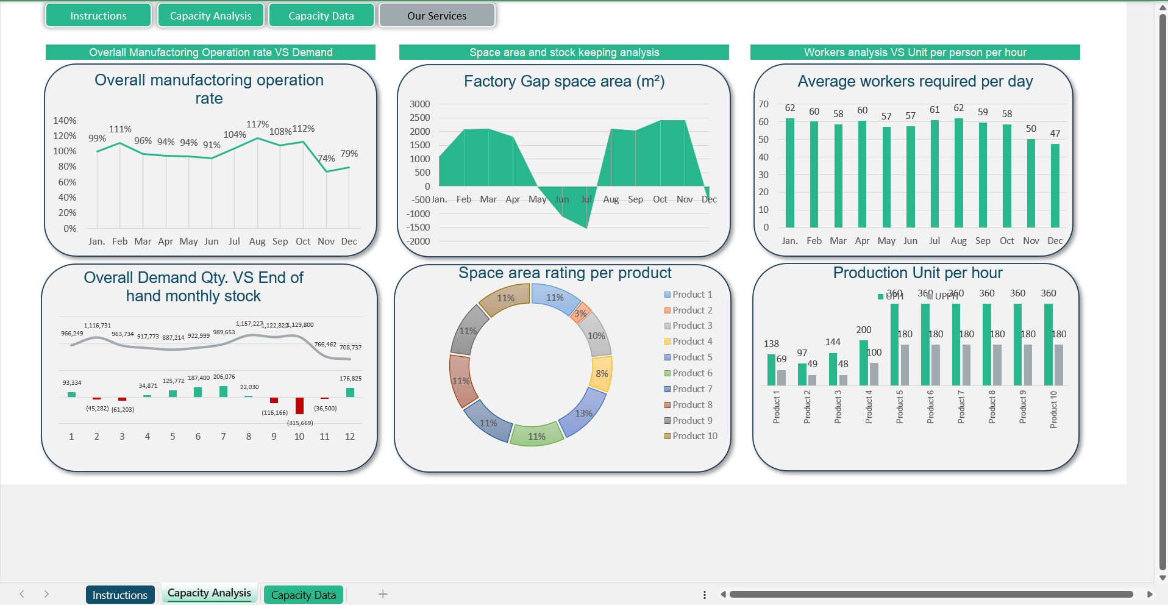The height and width of the screenshot is (605, 1168).
Task: Click the horizontal scrollbar thumb
Action: point(931,594)
